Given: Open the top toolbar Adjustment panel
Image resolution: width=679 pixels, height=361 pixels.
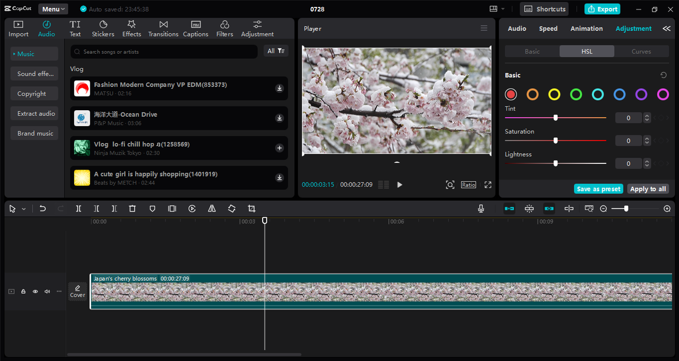Looking at the screenshot, I should (257, 29).
